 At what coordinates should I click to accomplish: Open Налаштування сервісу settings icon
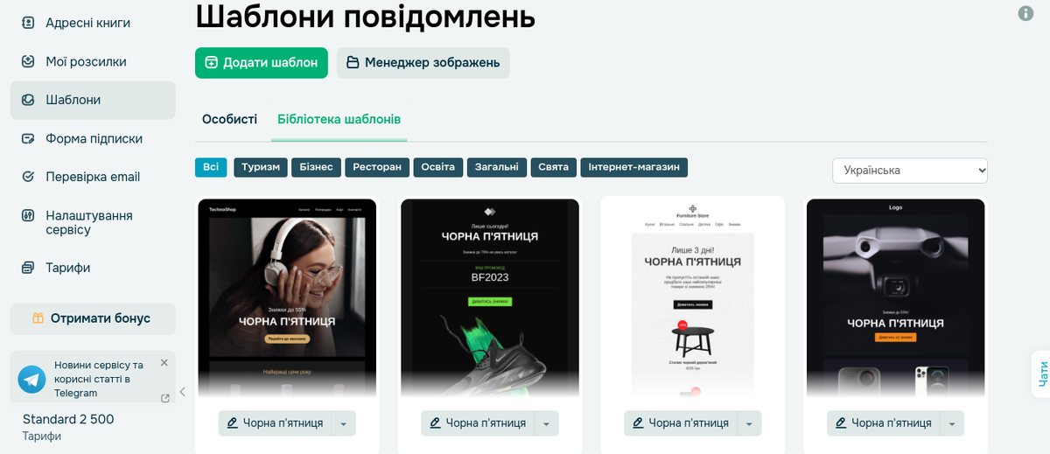click(29, 215)
